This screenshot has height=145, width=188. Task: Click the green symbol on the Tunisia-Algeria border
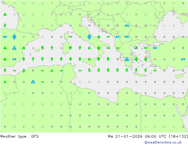click(x=61, y=71)
